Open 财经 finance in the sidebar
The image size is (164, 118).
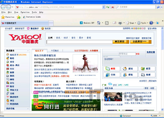pyautogui.click(x=10, y=58)
